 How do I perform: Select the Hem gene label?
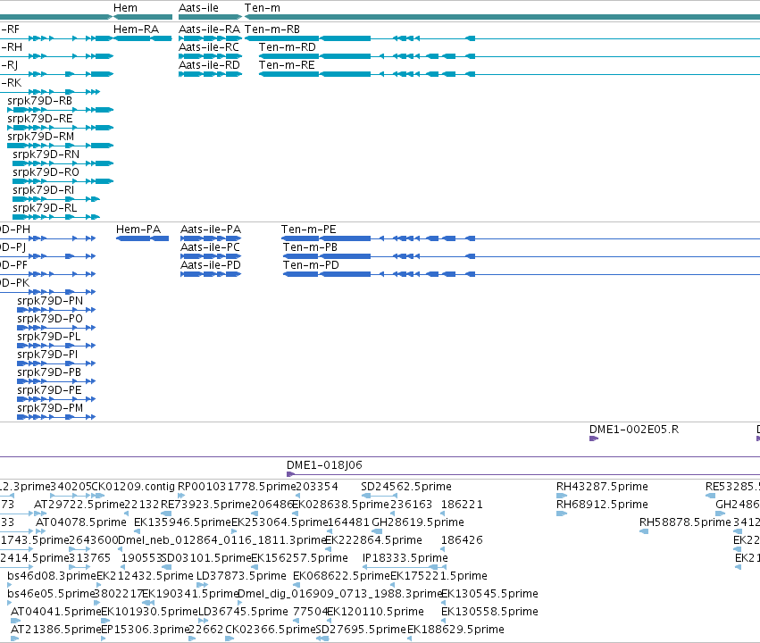click(125, 8)
